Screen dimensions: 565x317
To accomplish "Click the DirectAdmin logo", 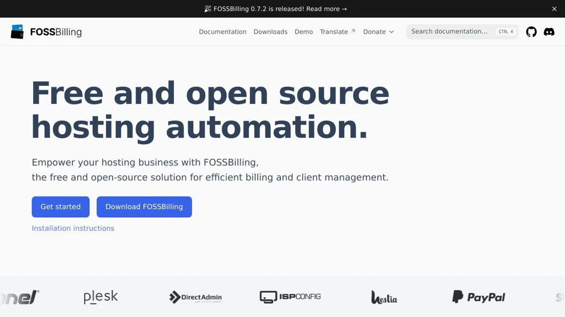I will (196, 297).
